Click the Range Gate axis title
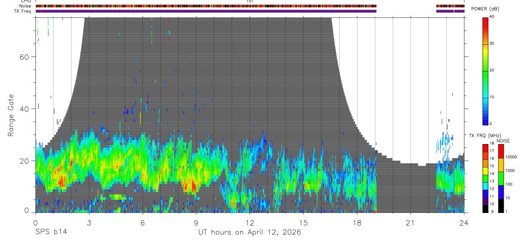This screenshot has height=241, width=522. click(11, 115)
